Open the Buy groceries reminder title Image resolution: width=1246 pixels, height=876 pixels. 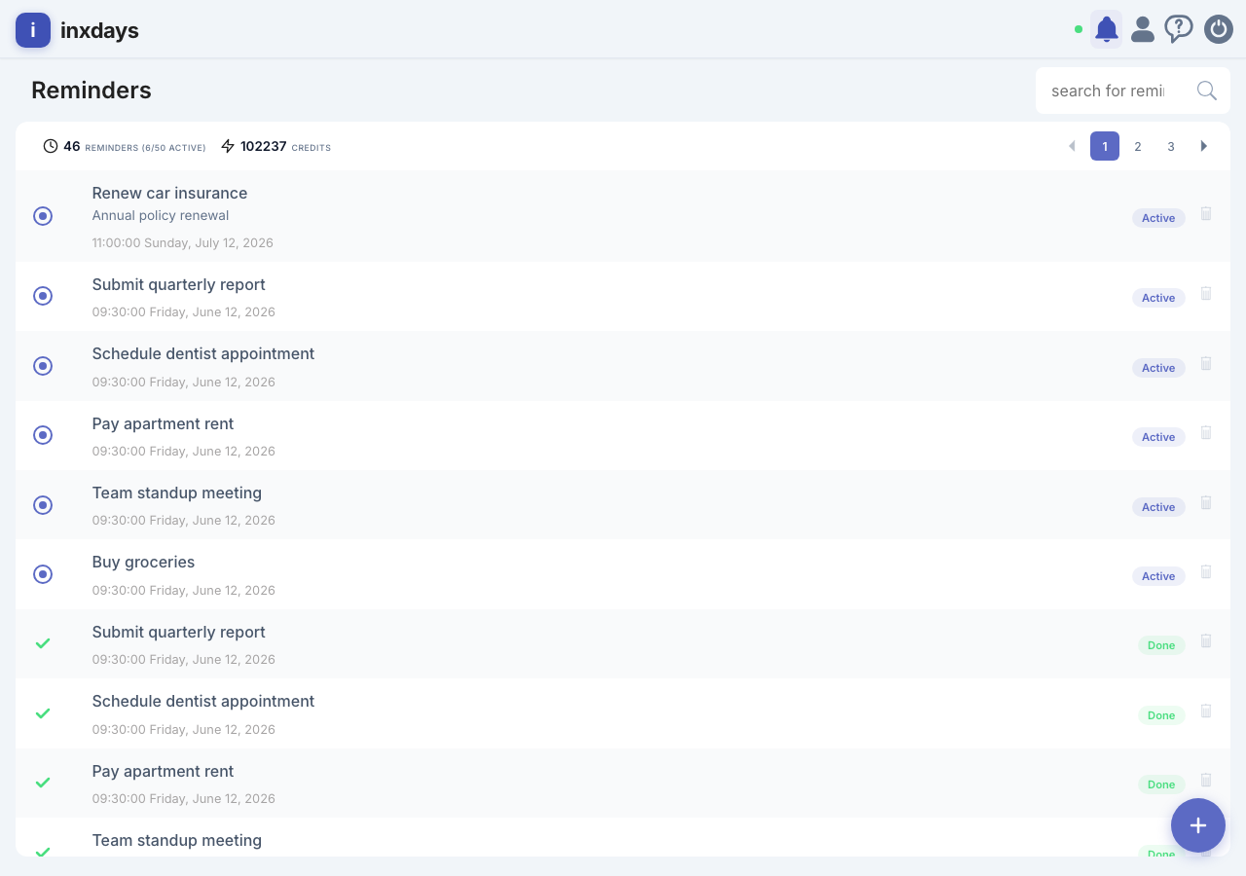[143, 562]
